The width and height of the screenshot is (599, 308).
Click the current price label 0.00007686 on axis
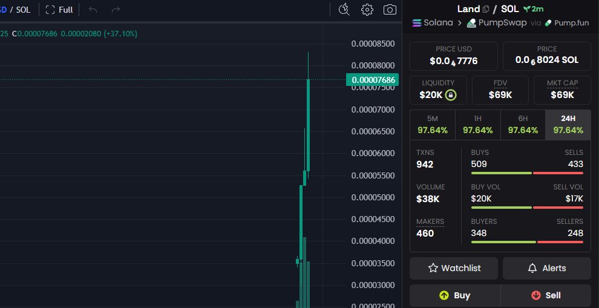pos(373,80)
